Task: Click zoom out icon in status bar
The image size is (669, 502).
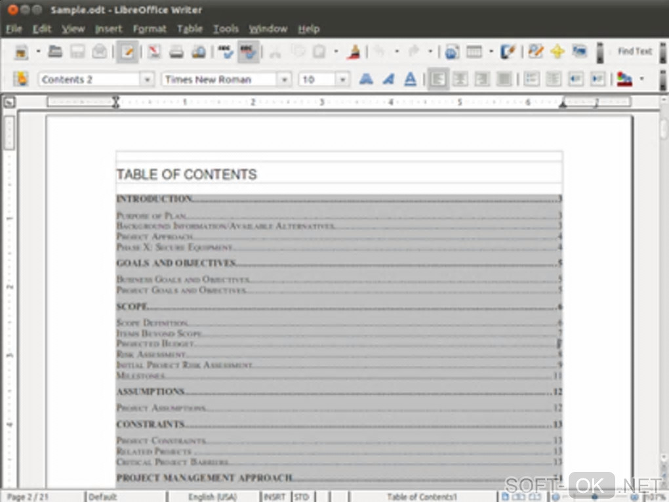Action: click(x=556, y=497)
